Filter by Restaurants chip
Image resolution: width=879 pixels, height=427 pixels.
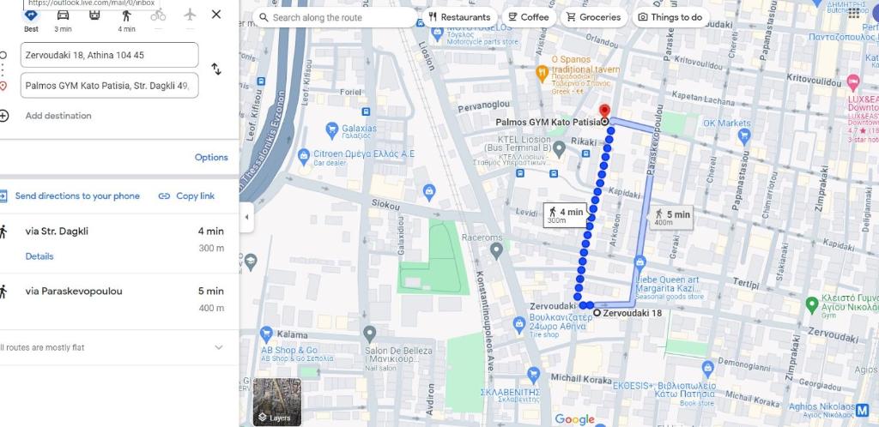click(460, 17)
